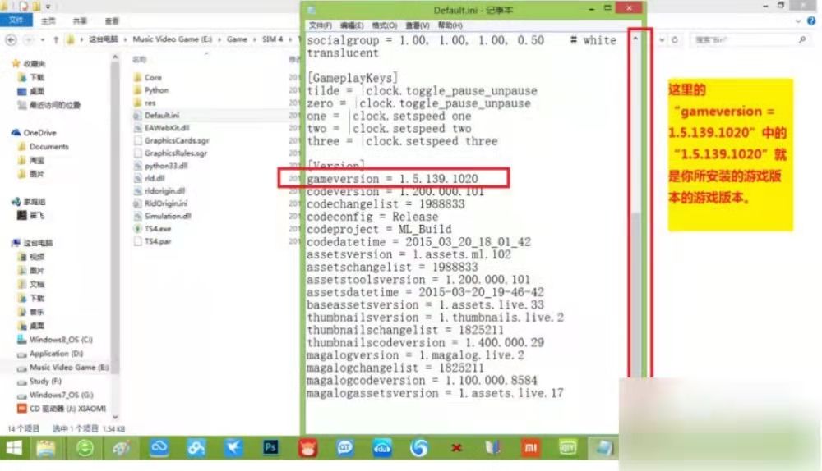Select Simulation.dll file
822x471 pixels.
point(168,216)
